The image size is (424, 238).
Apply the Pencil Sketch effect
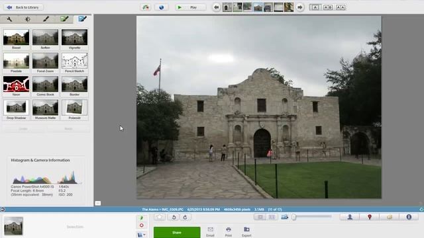(74, 63)
